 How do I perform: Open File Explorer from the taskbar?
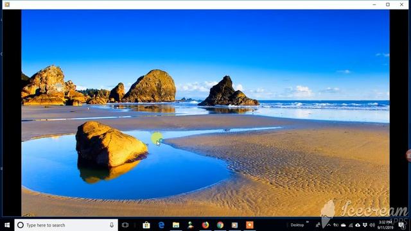click(176, 225)
